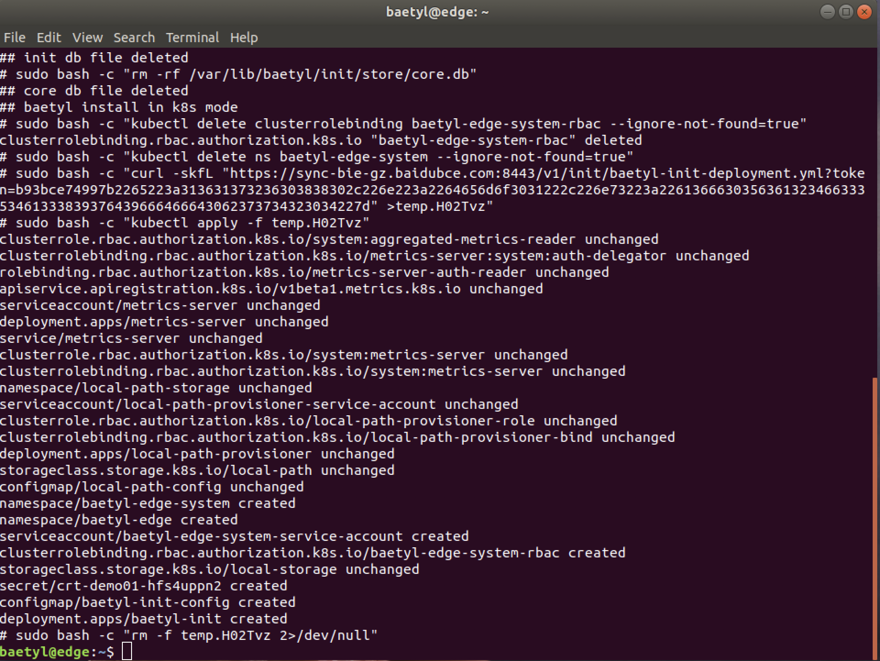The width and height of the screenshot is (880, 661).
Task: Close the terminal window
Action: (864, 12)
